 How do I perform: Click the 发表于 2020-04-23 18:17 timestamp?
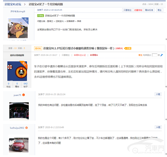click(x=46, y=55)
